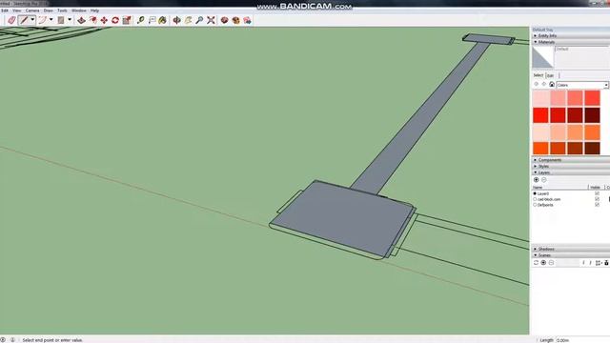Click the scene details icon at far right
Image resolution: width=610 pixels, height=343 pixels.
pos(606,263)
